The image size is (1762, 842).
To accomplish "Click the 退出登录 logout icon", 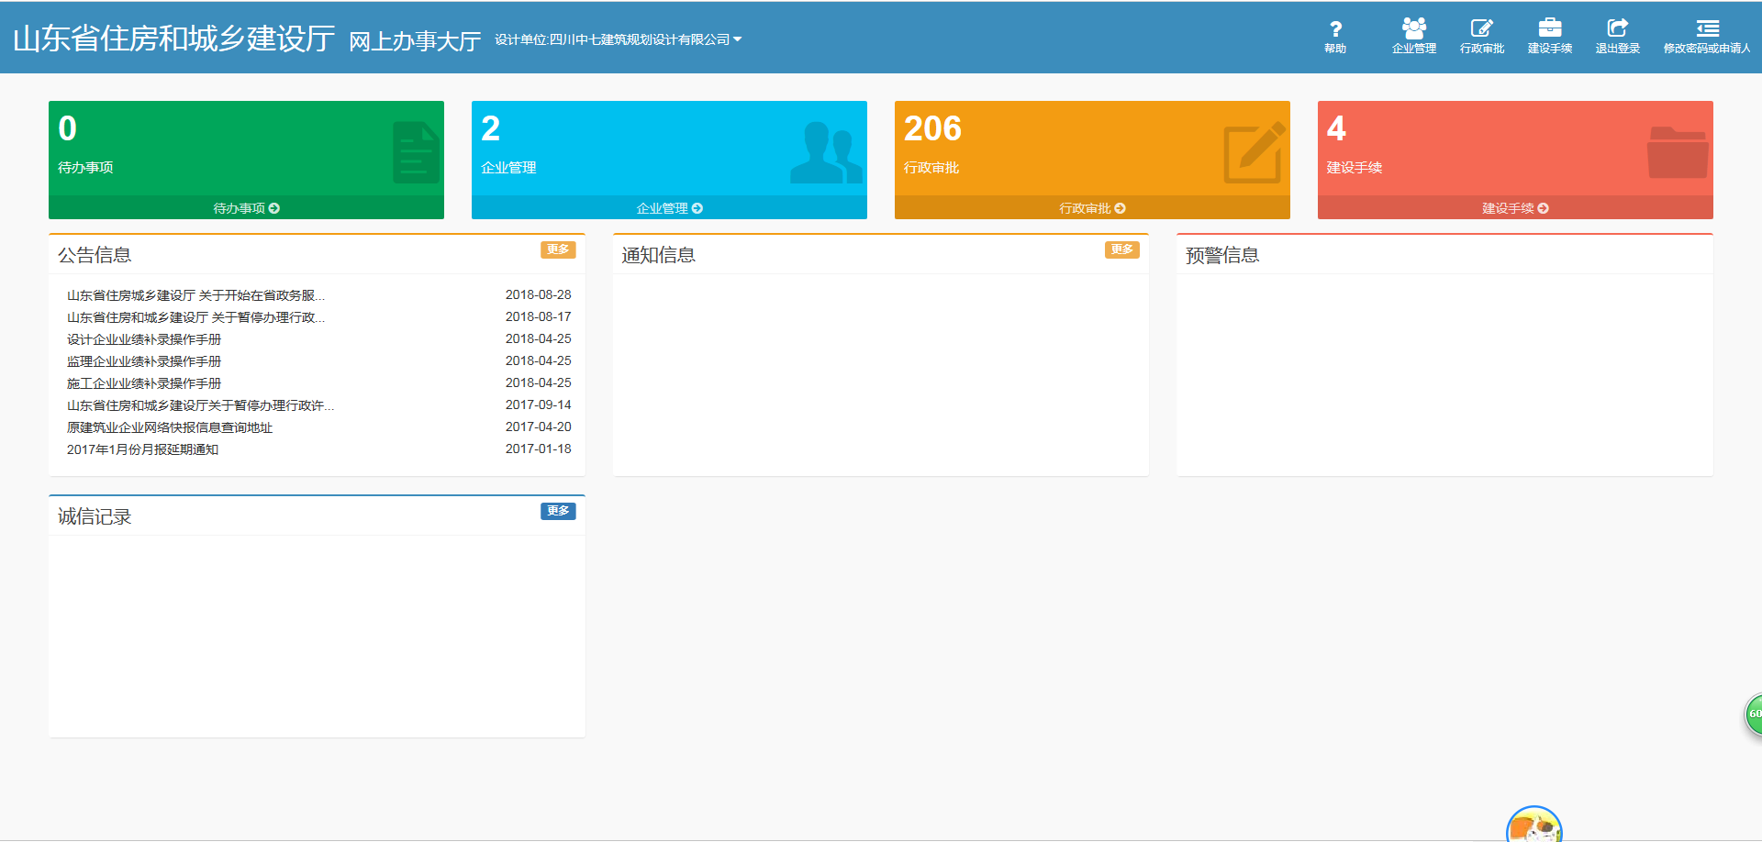I will tap(1617, 29).
